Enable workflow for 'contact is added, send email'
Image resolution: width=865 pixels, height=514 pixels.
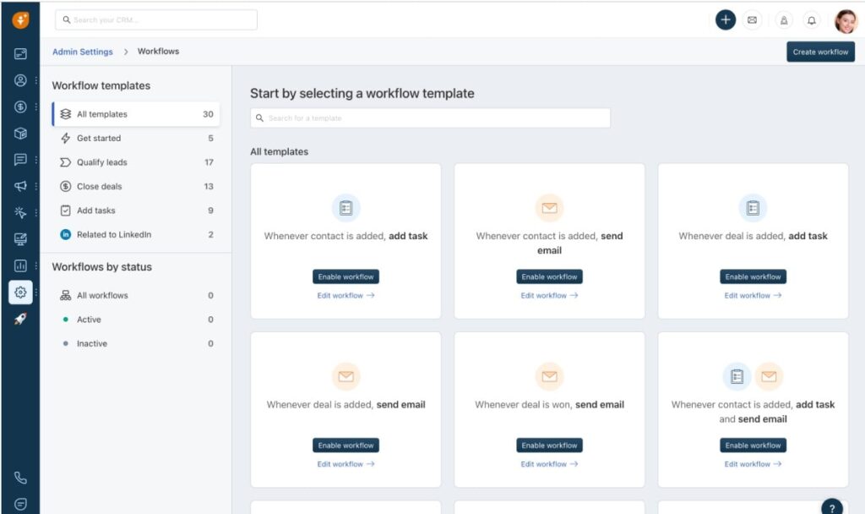click(549, 276)
